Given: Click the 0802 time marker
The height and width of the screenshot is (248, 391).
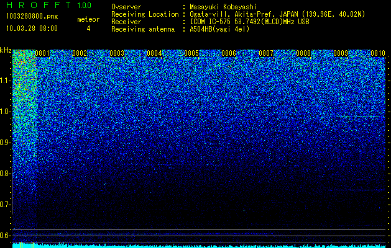Looking at the screenshot, I should [x=80, y=53].
